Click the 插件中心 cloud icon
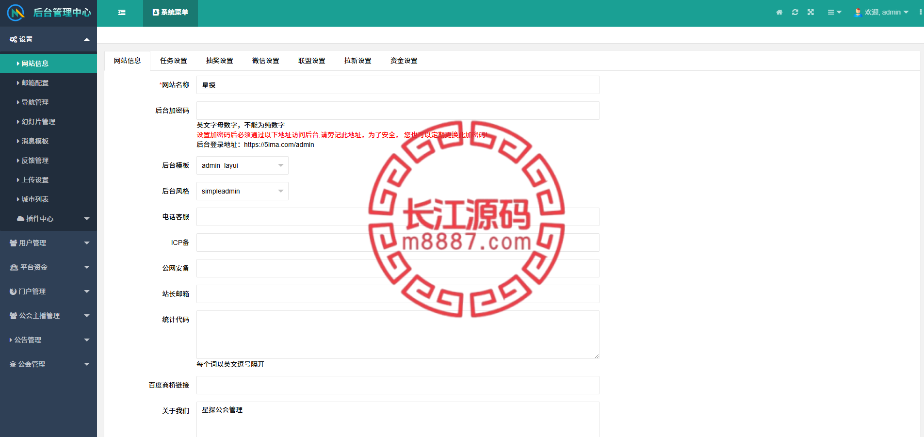This screenshot has width=924, height=437. 20,219
